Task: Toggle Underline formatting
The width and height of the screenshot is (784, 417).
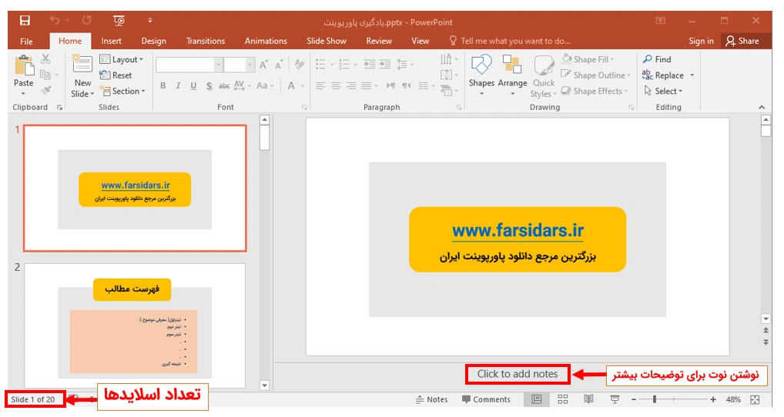Action: [x=193, y=86]
